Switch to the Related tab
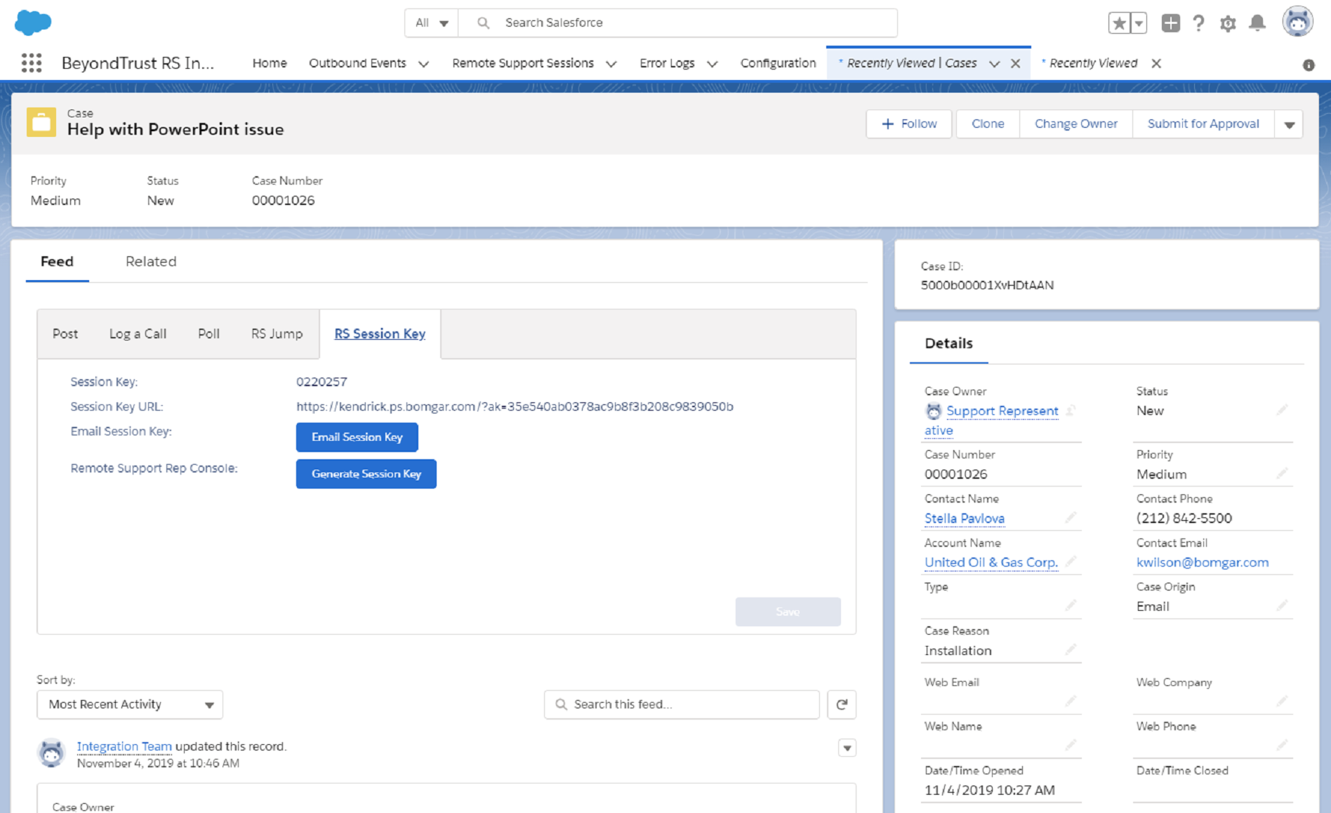 click(x=150, y=261)
